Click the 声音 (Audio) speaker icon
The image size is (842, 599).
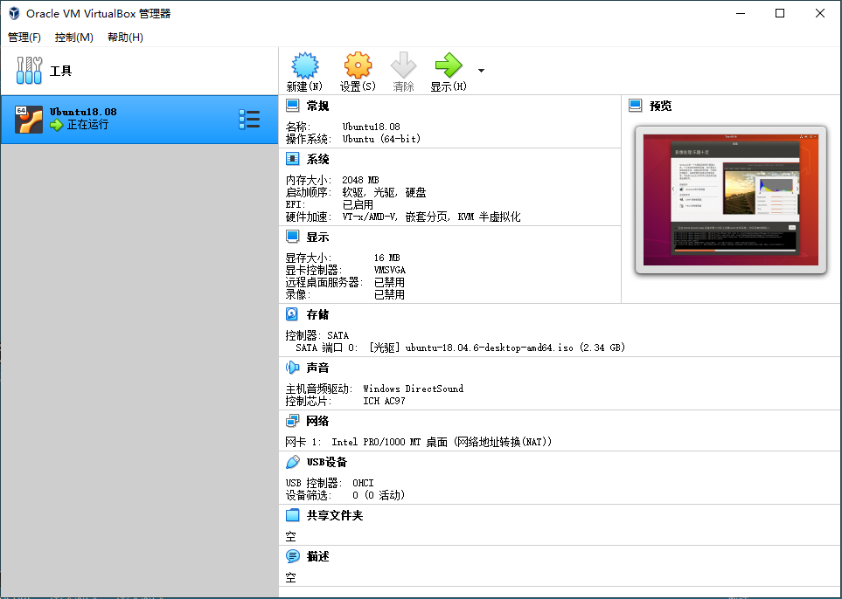[292, 368]
